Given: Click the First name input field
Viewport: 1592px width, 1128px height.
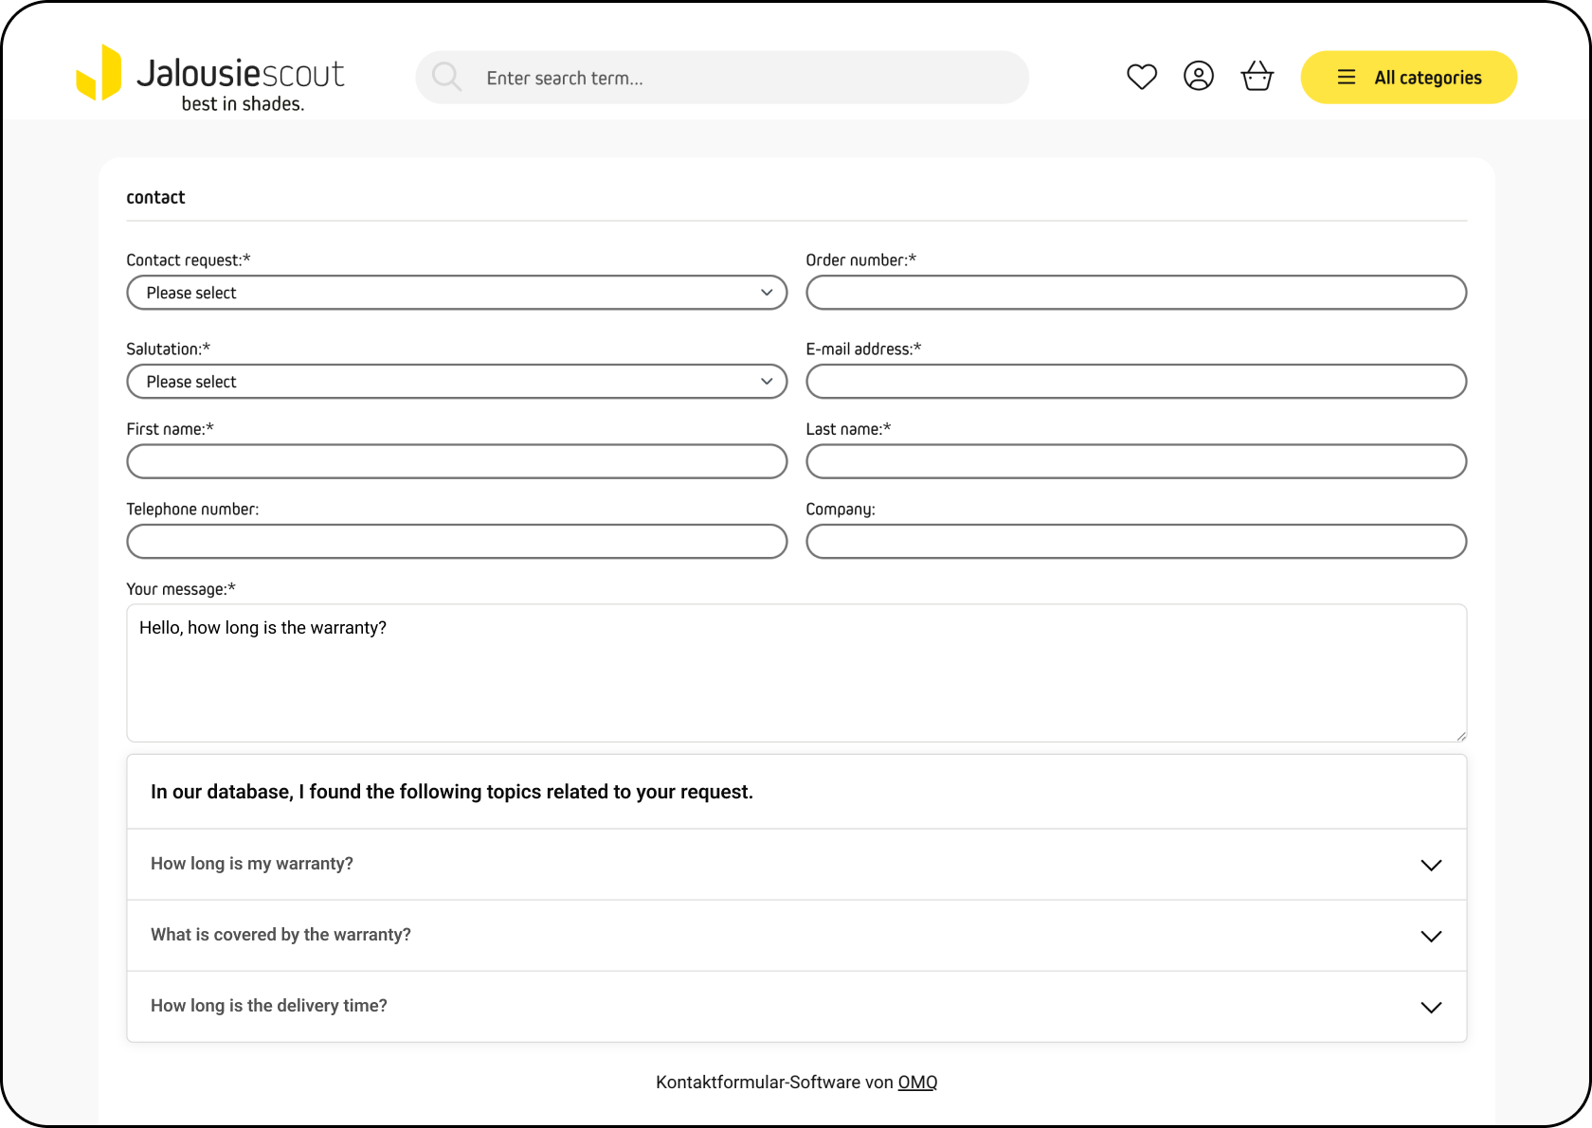Looking at the screenshot, I should pos(457,462).
